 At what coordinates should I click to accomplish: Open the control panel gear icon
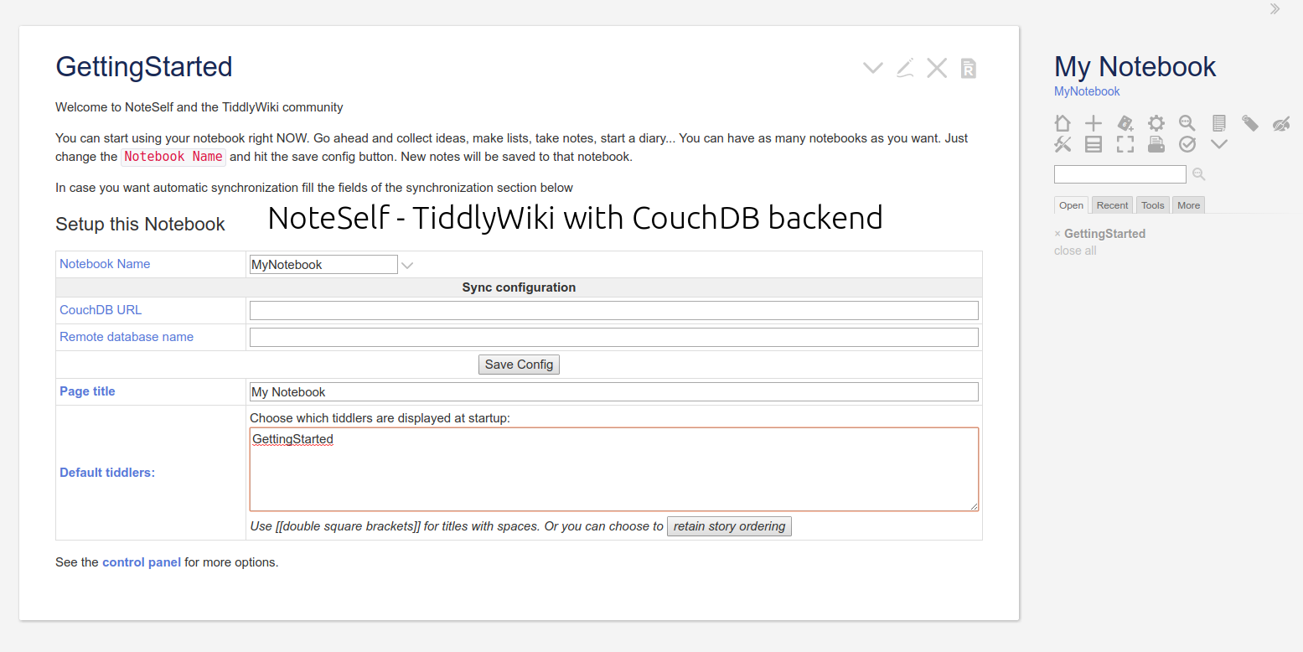tap(1156, 123)
